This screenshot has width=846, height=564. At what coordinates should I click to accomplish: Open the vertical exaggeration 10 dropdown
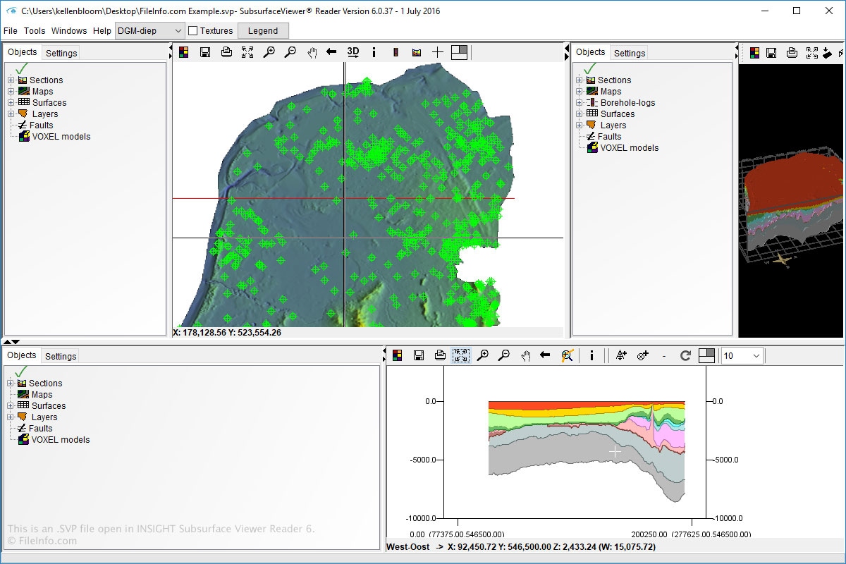pos(742,355)
